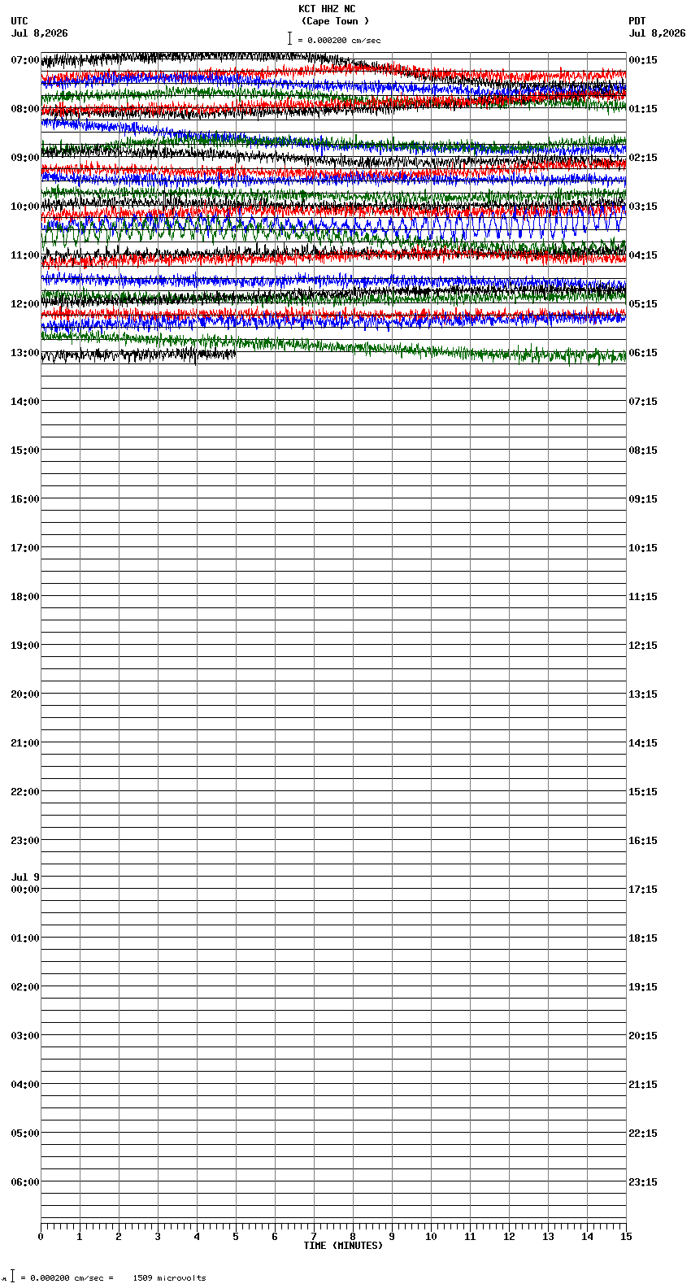Click the '05:15' PDT row label
The width and height of the screenshot is (691, 1288).
coord(643,304)
